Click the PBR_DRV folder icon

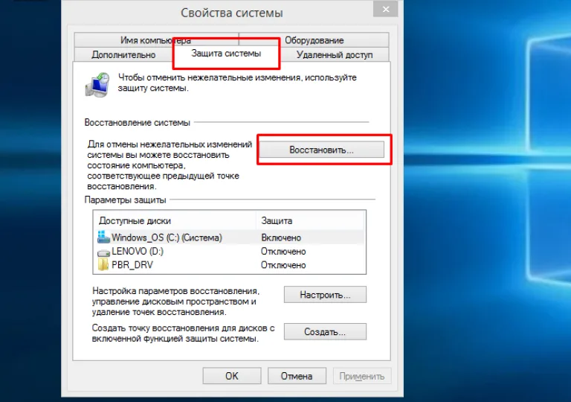pos(103,264)
